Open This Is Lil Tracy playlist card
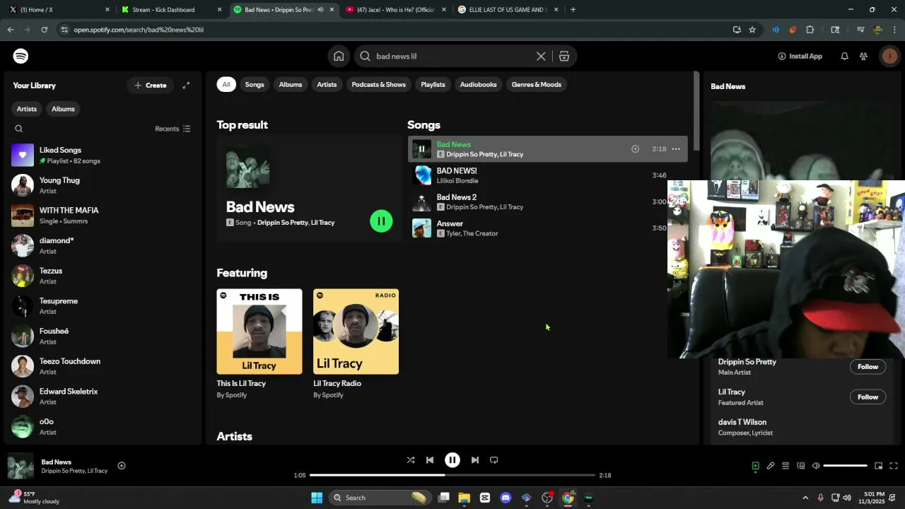This screenshot has width=905, height=509. tap(259, 344)
